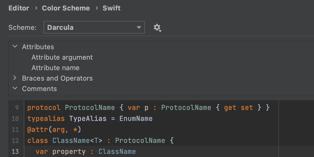This screenshot has height=157, width=314.
Task: Click line number 9 in gutter
Action: coord(17,108)
